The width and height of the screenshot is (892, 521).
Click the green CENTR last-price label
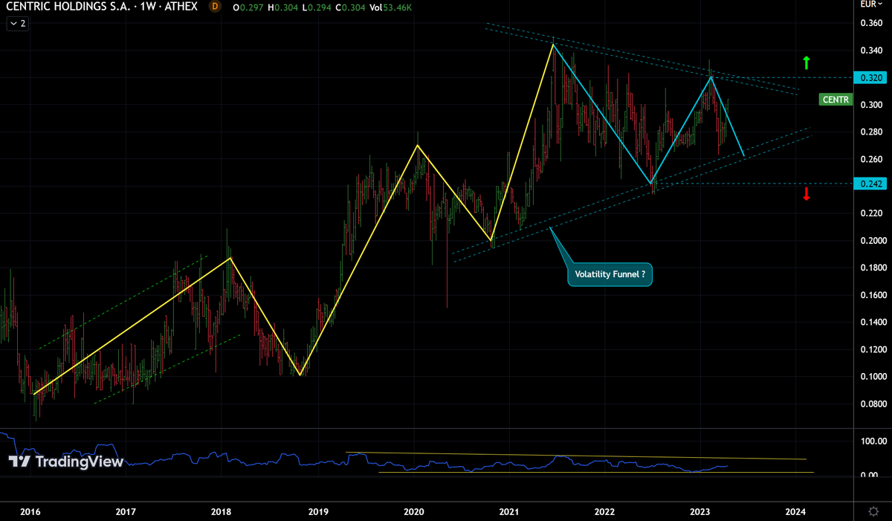[x=834, y=99]
